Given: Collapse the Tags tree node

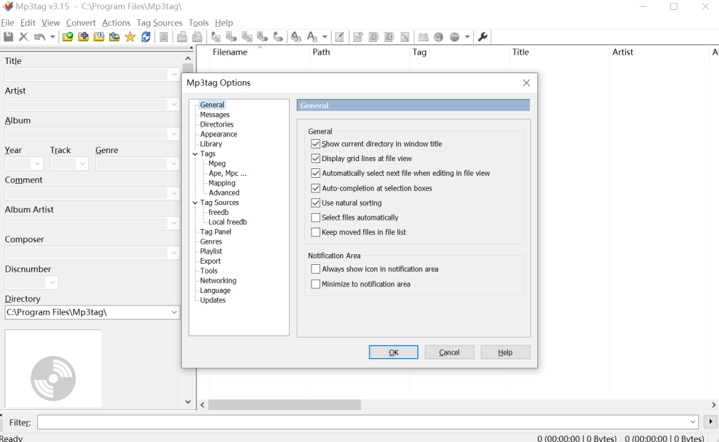Looking at the screenshot, I should coord(195,154).
